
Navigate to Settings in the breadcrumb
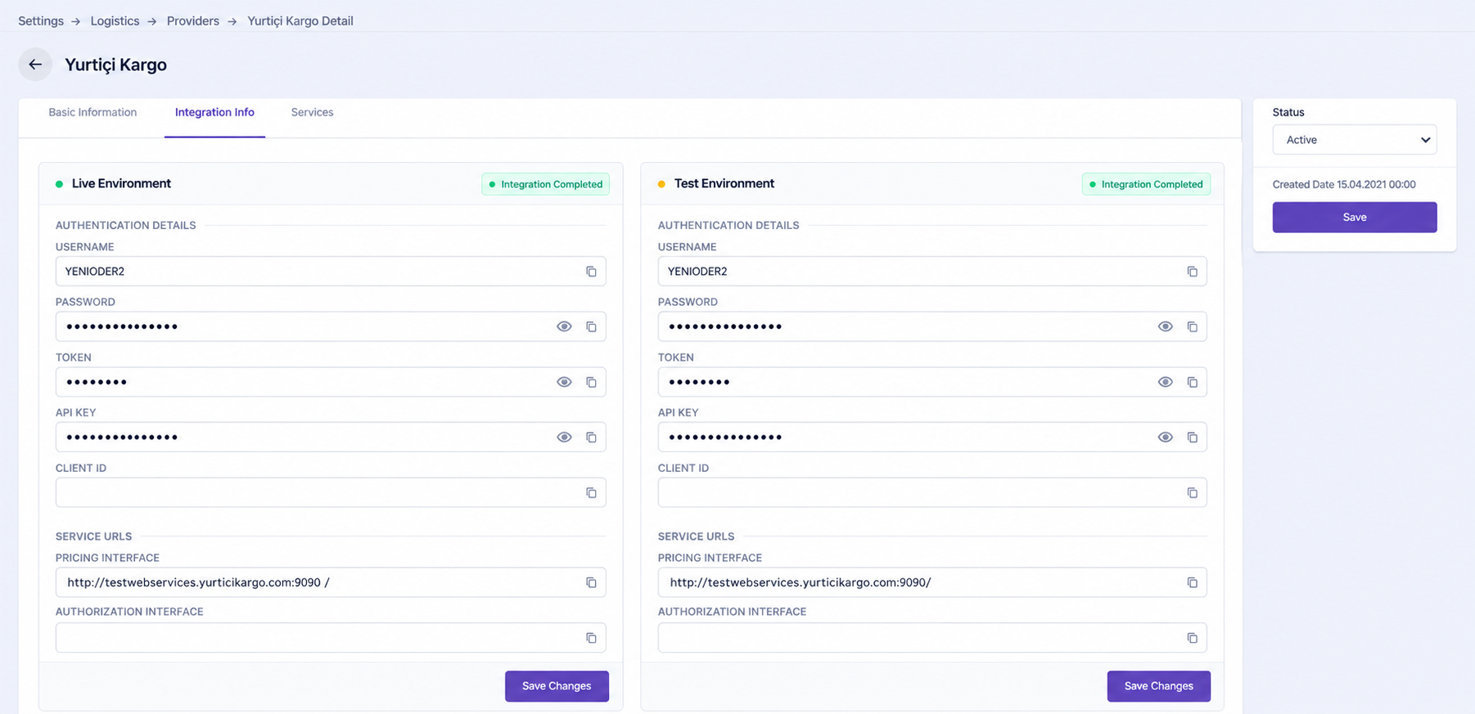pyautogui.click(x=41, y=21)
